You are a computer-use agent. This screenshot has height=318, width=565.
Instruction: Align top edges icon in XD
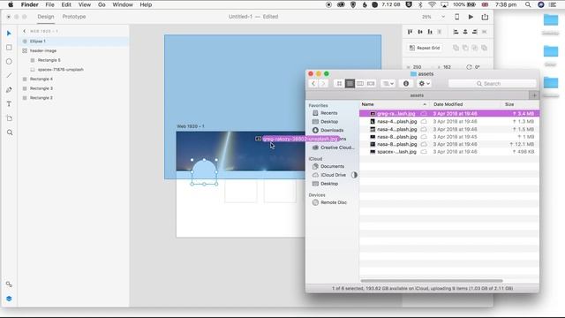(410, 32)
